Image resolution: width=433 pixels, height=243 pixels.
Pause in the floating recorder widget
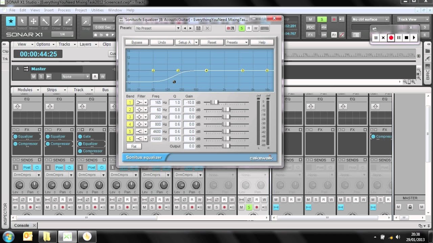point(399,38)
